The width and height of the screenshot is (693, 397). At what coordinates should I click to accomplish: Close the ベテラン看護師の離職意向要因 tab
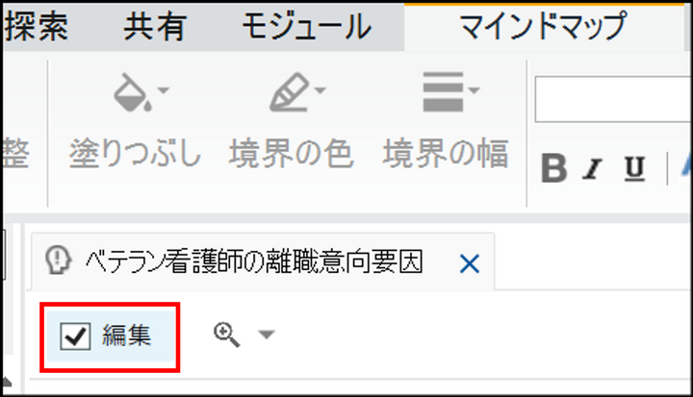(470, 264)
